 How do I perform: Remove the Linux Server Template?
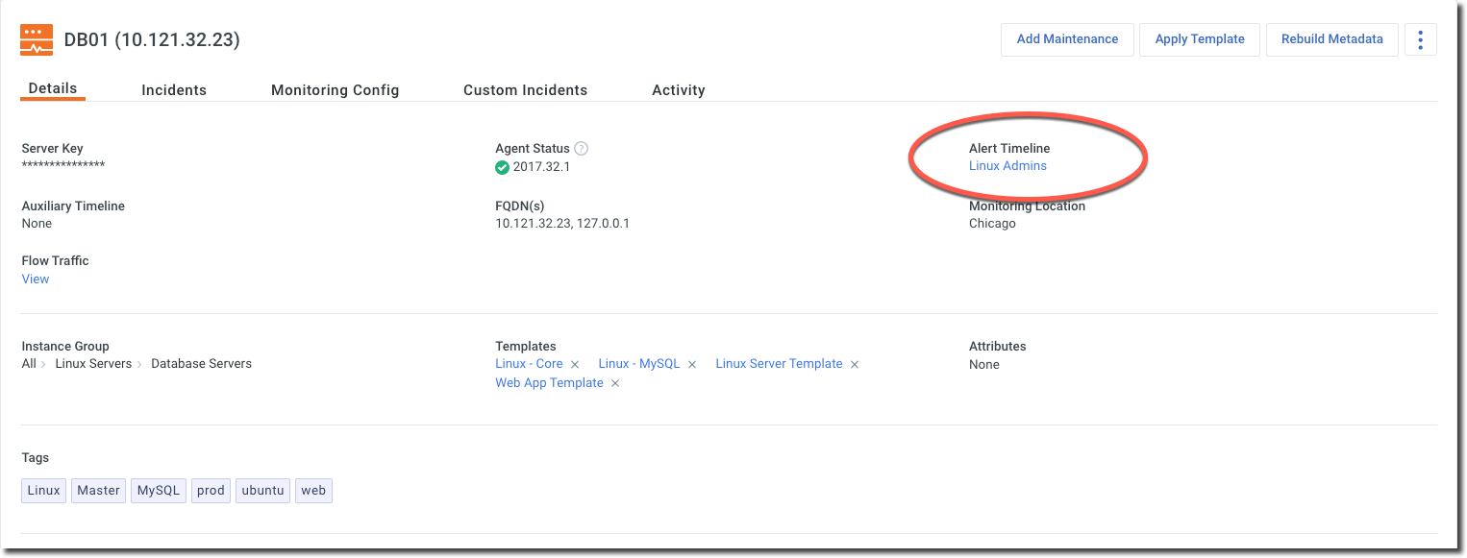click(x=855, y=365)
